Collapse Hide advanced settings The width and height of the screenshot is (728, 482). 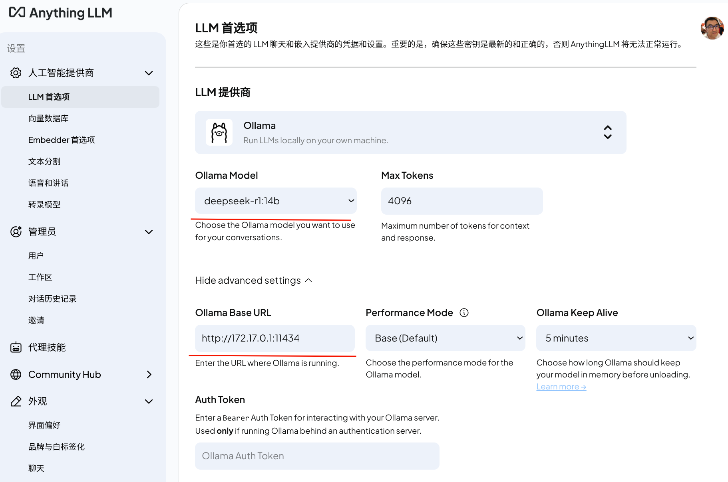(x=253, y=281)
